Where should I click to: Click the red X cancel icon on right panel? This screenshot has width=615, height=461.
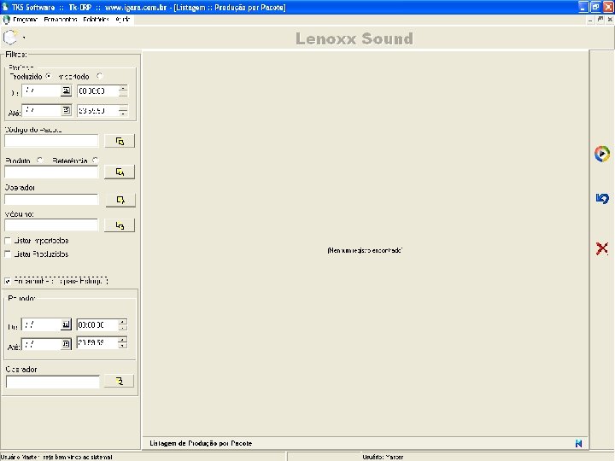[602, 248]
